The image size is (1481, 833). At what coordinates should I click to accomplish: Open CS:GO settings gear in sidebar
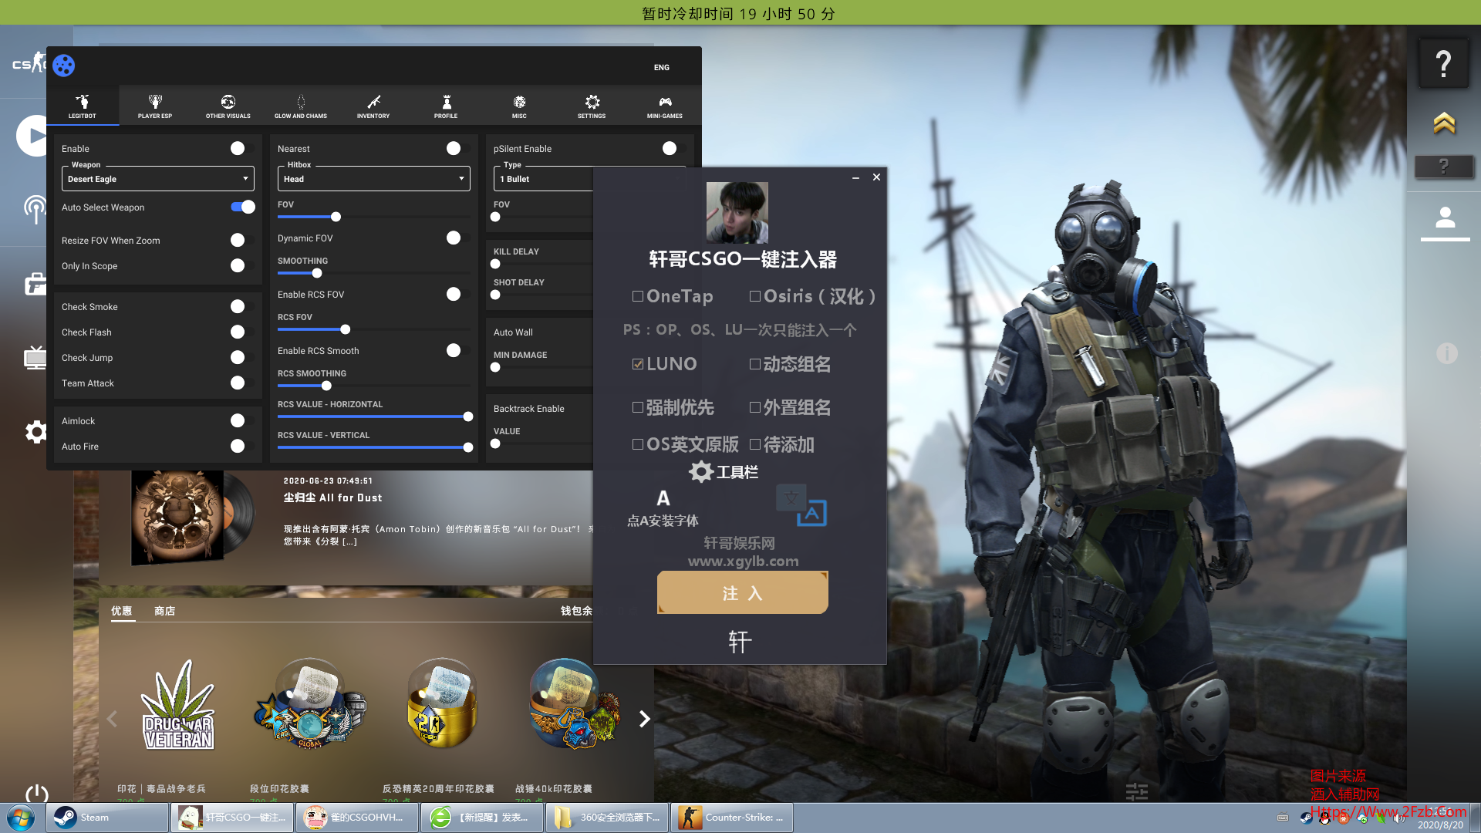[35, 431]
